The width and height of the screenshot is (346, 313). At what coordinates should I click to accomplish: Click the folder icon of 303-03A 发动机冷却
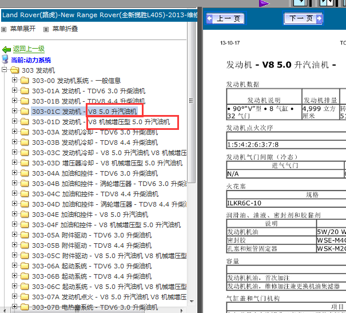point(25,132)
